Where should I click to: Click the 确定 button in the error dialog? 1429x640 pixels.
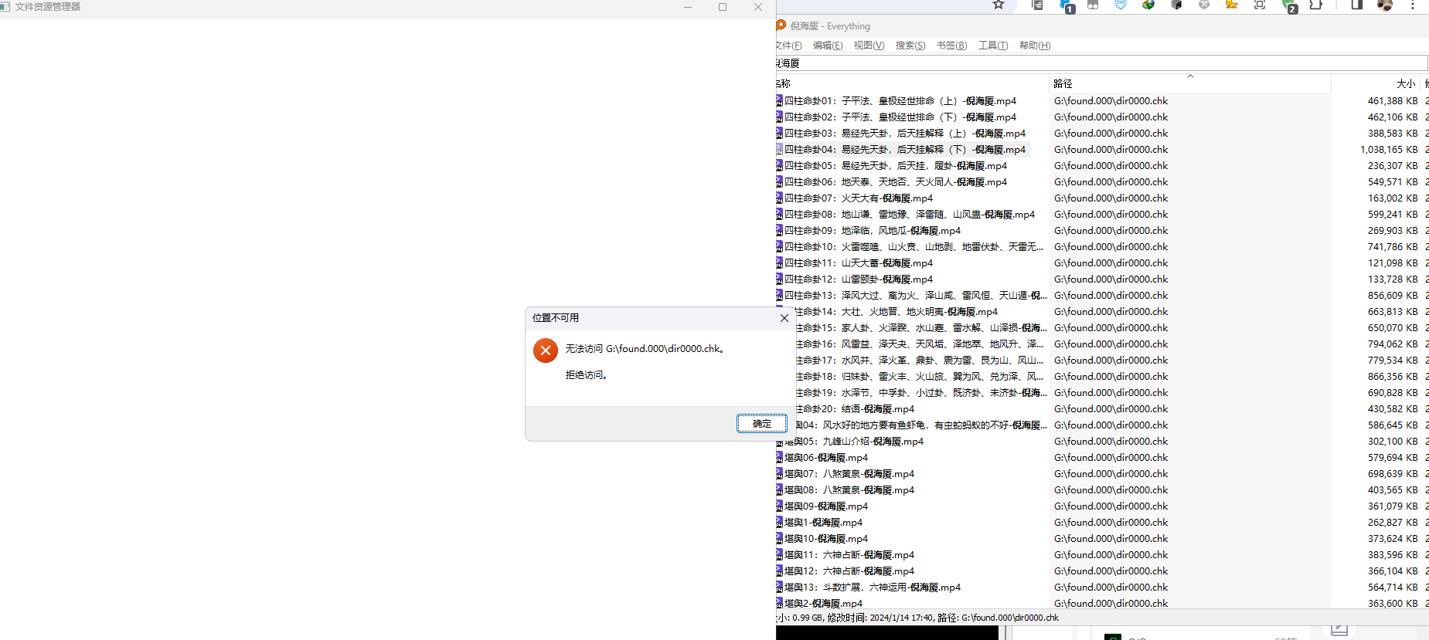[x=761, y=424]
